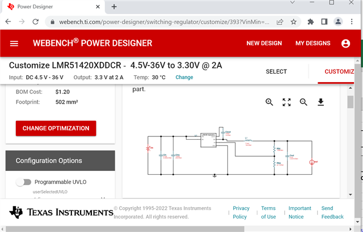Open the Send Feedback link
This screenshot has height=232, width=363.
tap(332, 212)
